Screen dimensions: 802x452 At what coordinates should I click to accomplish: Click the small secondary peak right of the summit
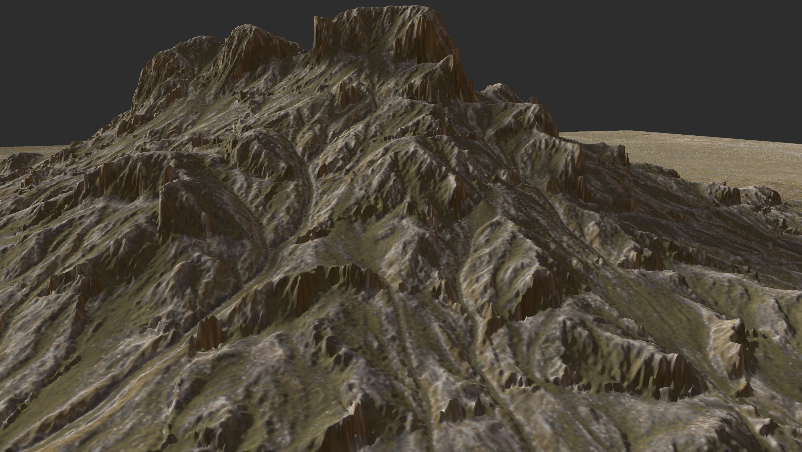pyautogui.click(x=501, y=90)
